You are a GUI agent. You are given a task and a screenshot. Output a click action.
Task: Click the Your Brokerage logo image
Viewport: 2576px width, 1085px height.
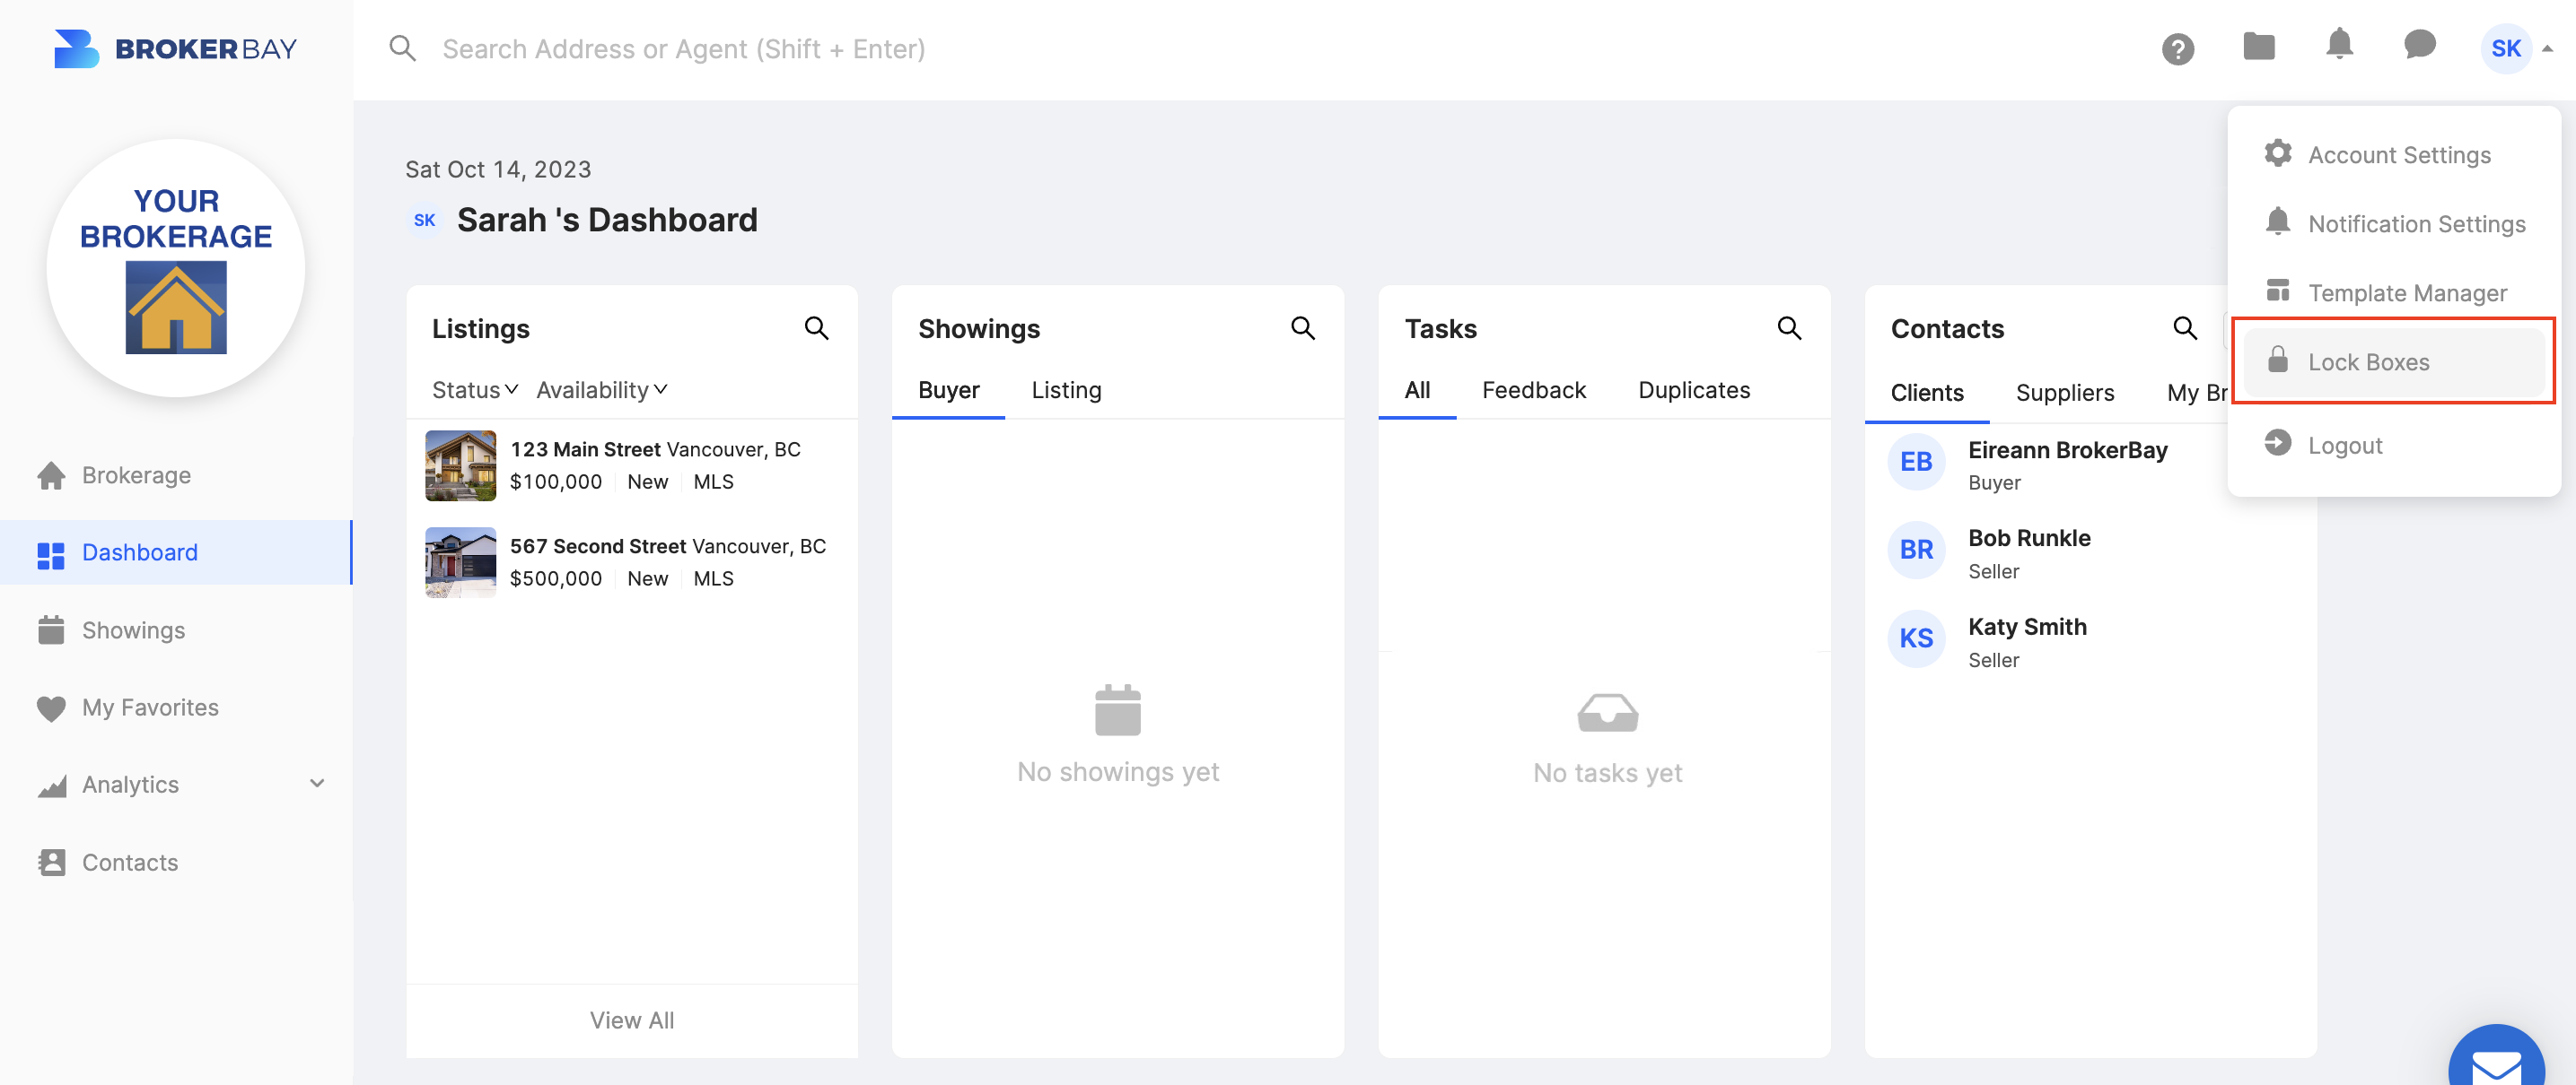[176, 269]
